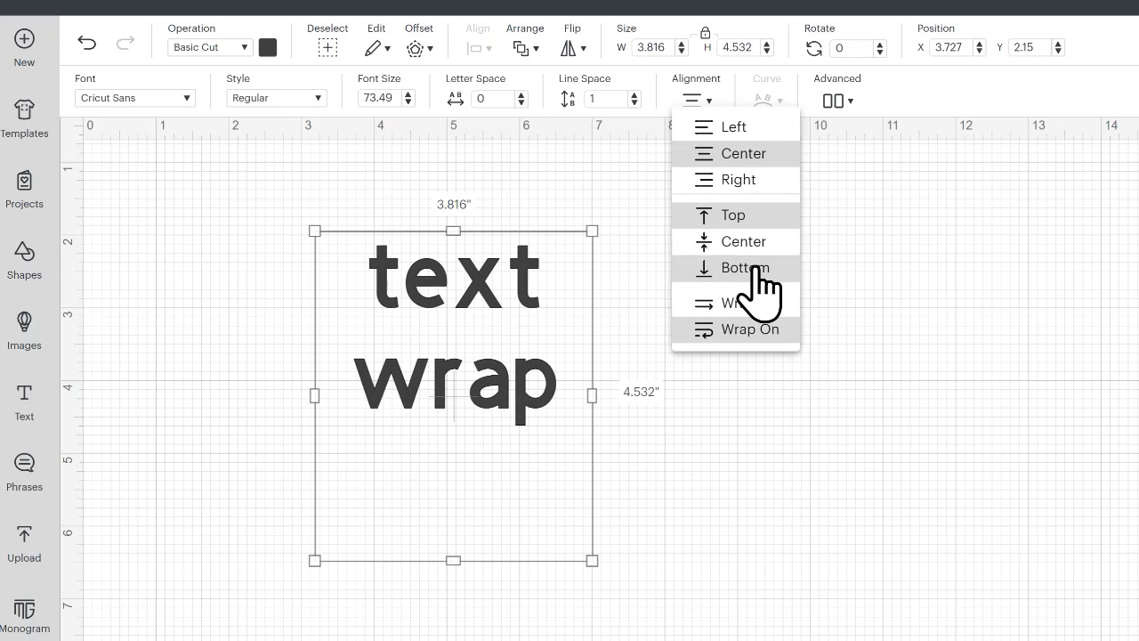1139x641 pixels.
Task: Choose vertical Center alignment below Top
Action: 736,241
